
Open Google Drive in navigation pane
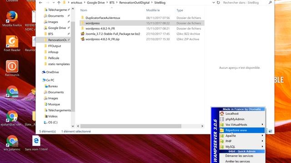coord(57,28)
